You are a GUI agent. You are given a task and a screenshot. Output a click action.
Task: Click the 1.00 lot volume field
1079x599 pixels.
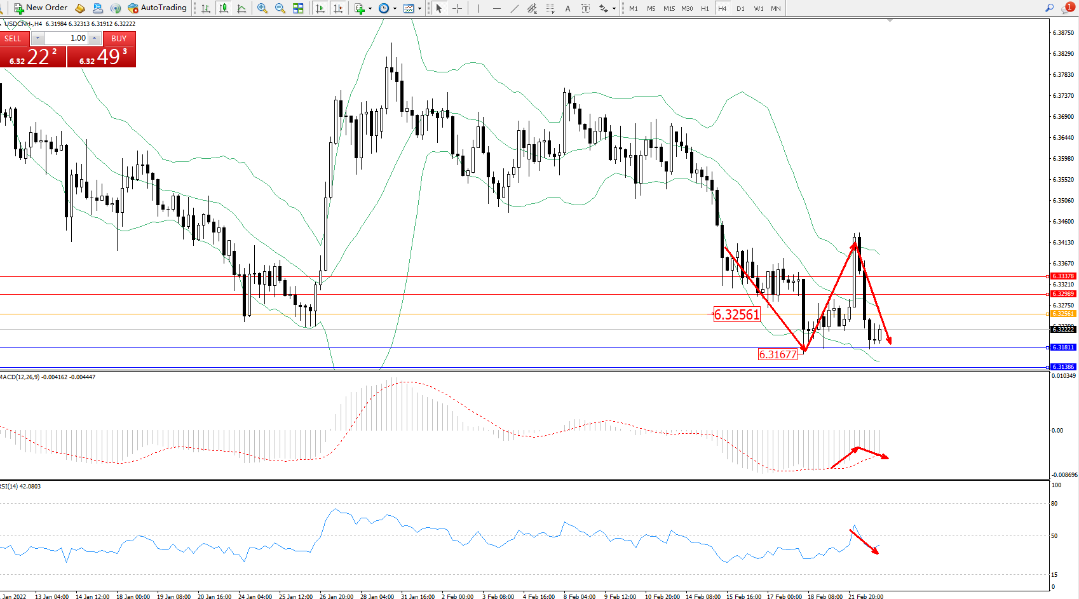(x=67, y=38)
